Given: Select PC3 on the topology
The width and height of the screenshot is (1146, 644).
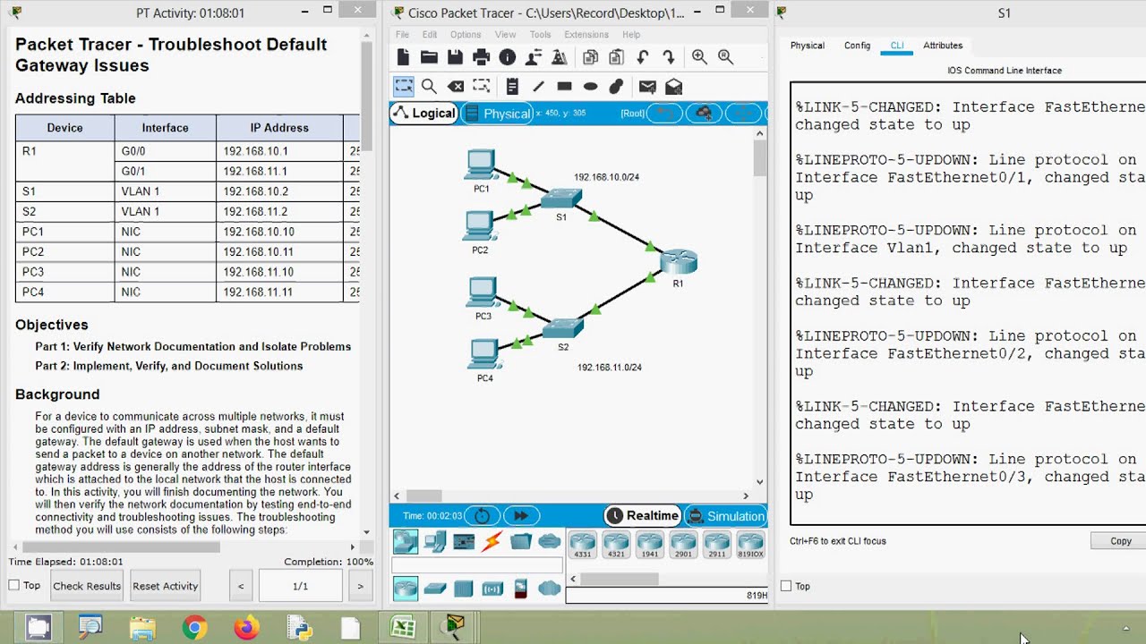Looking at the screenshot, I should [x=483, y=293].
